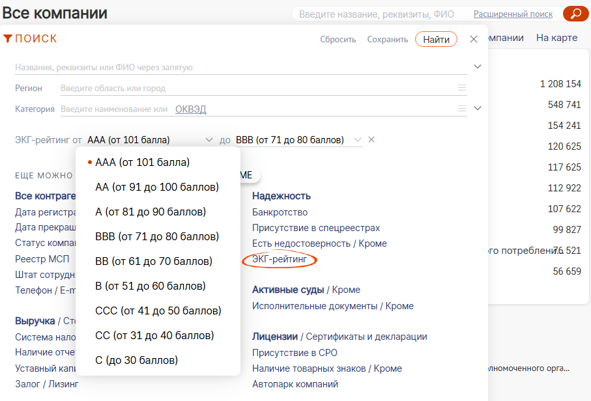Click Кроме next to Активные суды
The width and height of the screenshot is (591, 401).
tap(346, 290)
